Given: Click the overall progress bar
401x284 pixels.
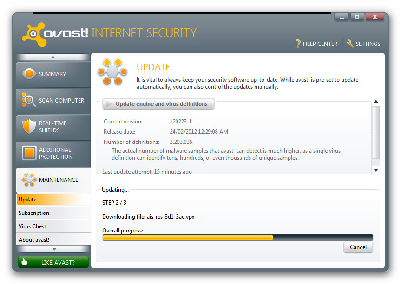Looking at the screenshot, I should (237, 238).
